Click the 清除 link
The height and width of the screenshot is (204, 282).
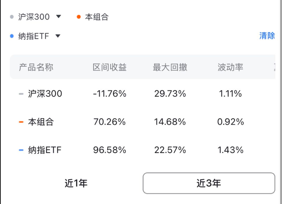[x=267, y=36]
